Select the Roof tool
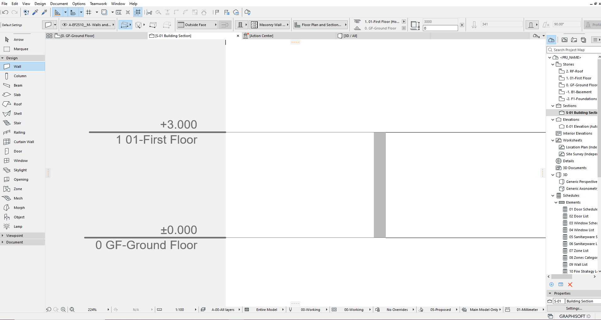The height and width of the screenshot is (320, 601). (18, 104)
